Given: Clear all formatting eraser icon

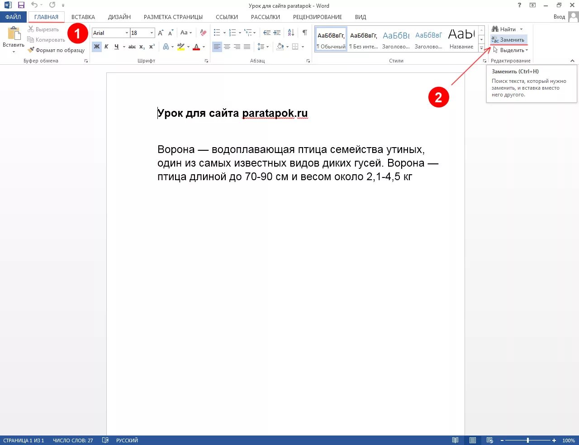Looking at the screenshot, I should [x=203, y=33].
